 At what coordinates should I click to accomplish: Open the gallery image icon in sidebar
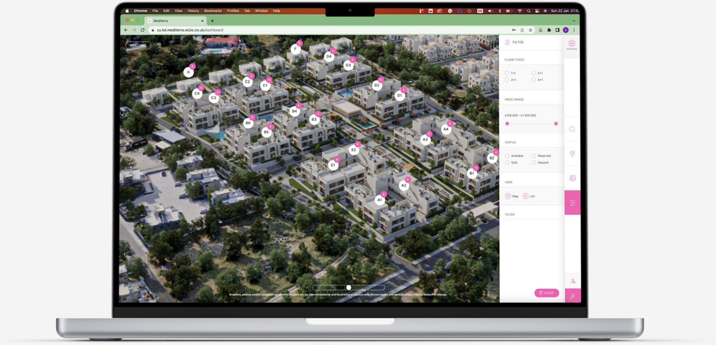point(572,178)
